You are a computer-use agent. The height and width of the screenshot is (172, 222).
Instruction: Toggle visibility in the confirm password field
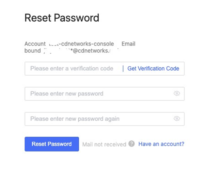177,119
